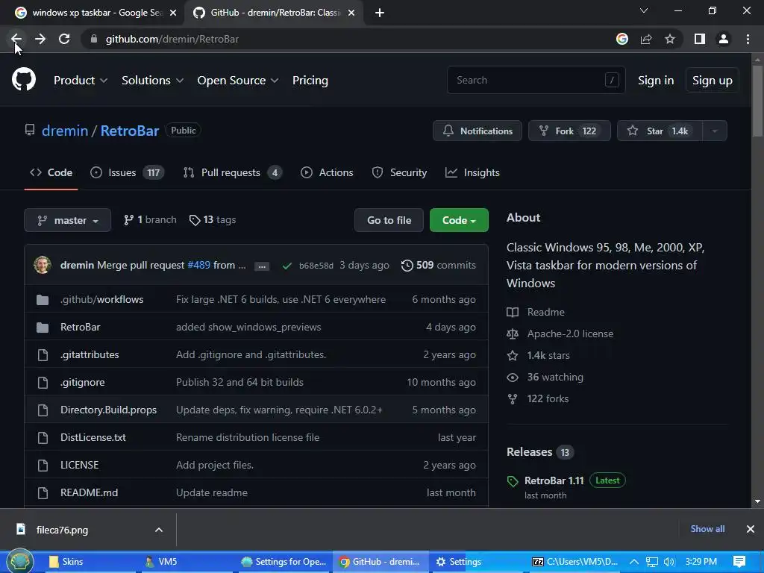This screenshot has height=573, width=764.
Task: Fork the repository
Action: (x=569, y=131)
